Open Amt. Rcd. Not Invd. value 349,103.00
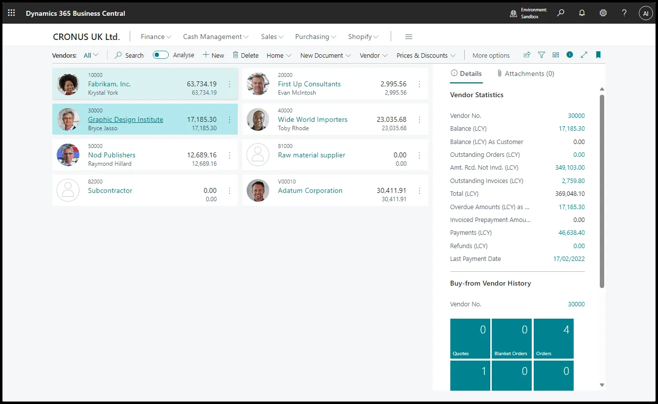Screen dimensions: 658x404 click(570, 168)
